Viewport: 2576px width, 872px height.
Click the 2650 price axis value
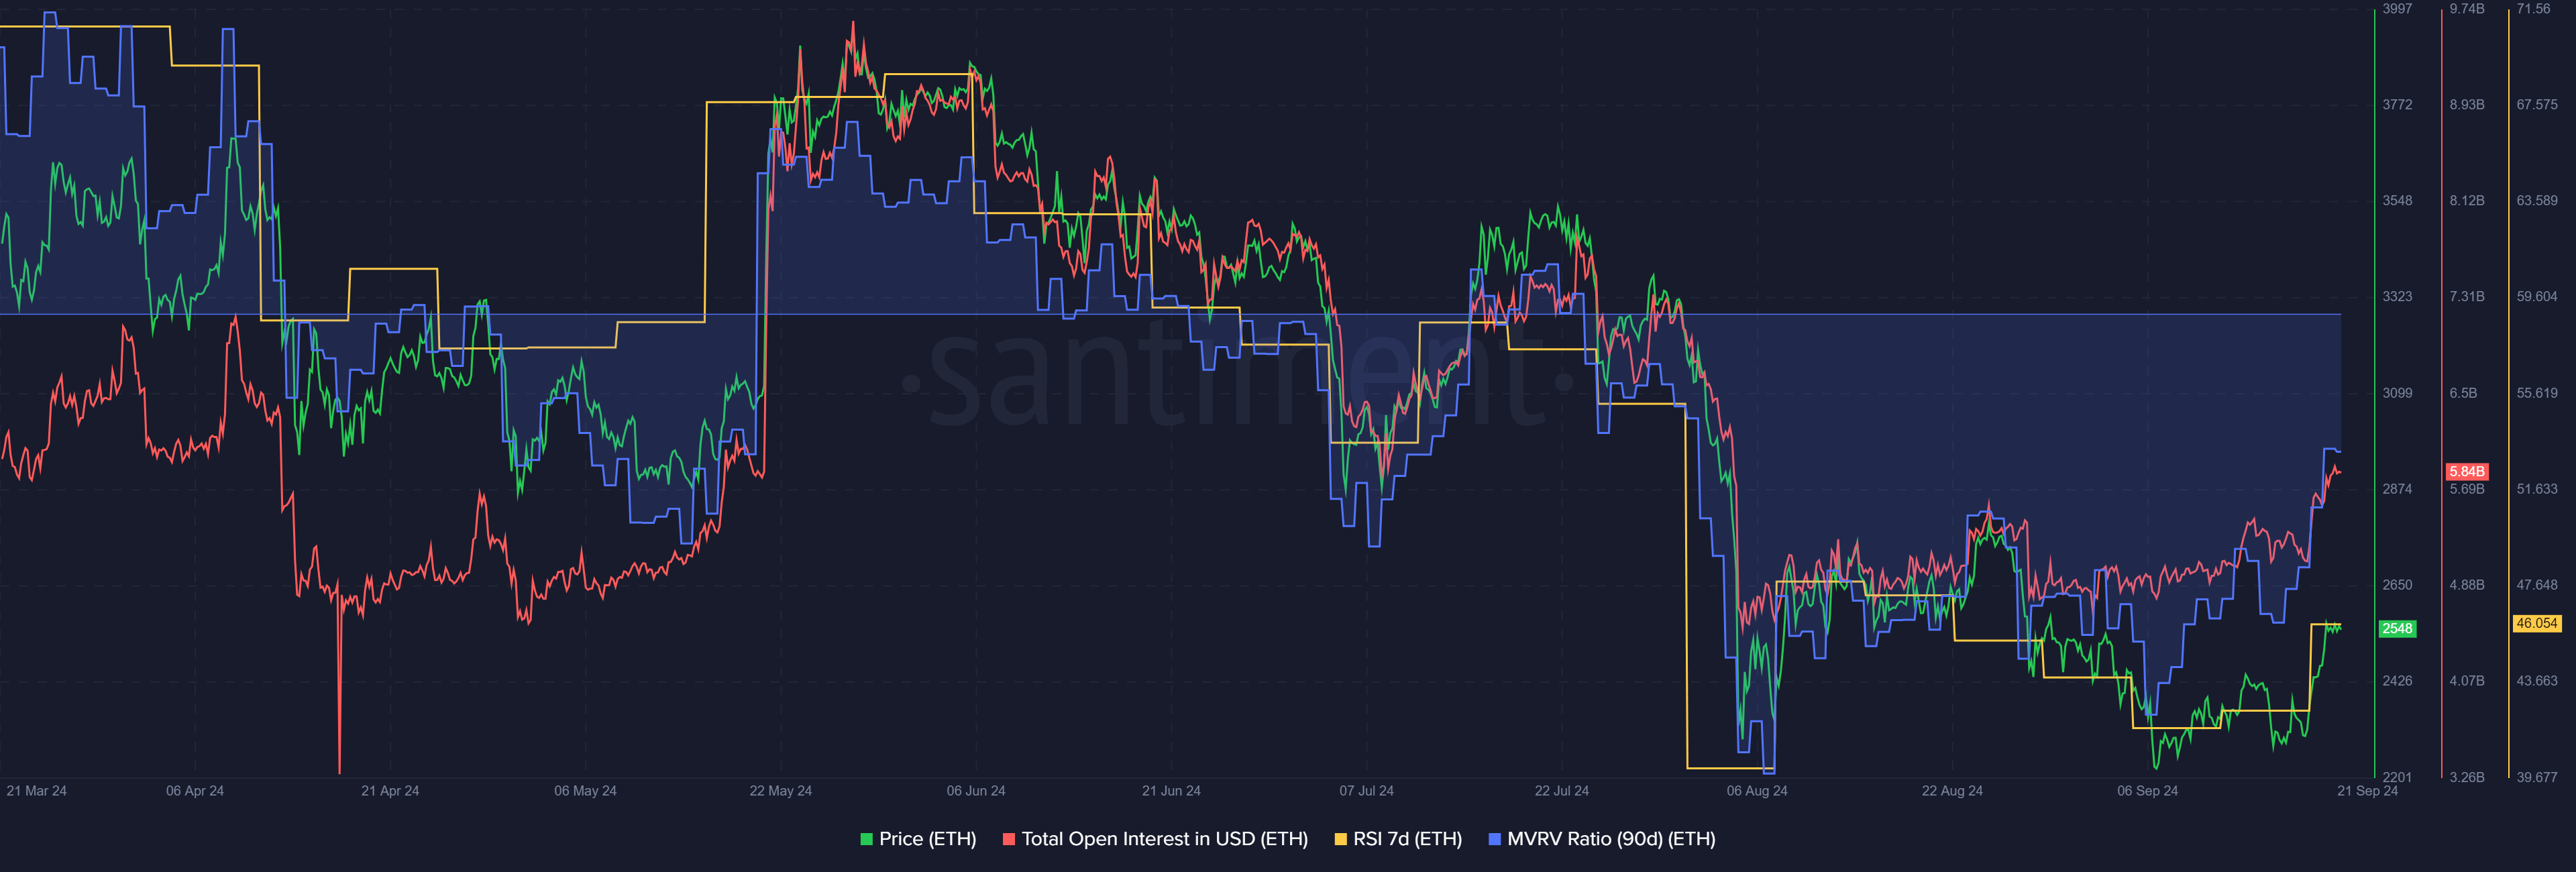2397,585
